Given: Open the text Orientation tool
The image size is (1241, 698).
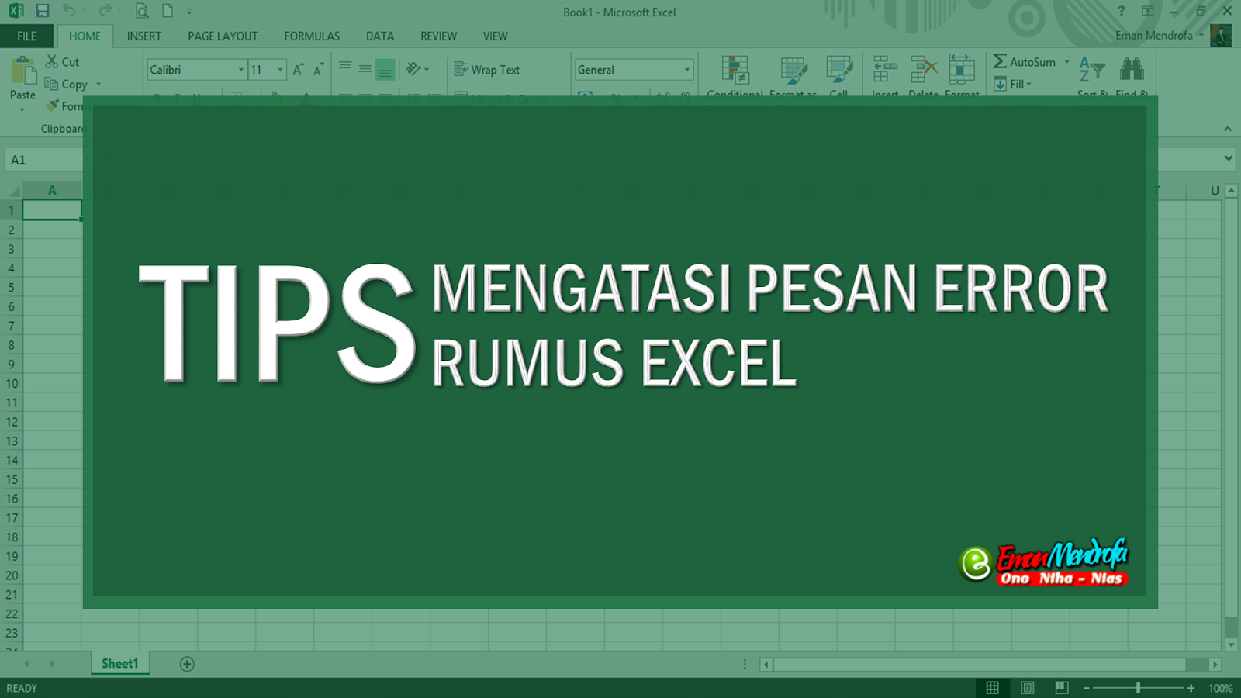Looking at the screenshot, I should coord(413,69).
